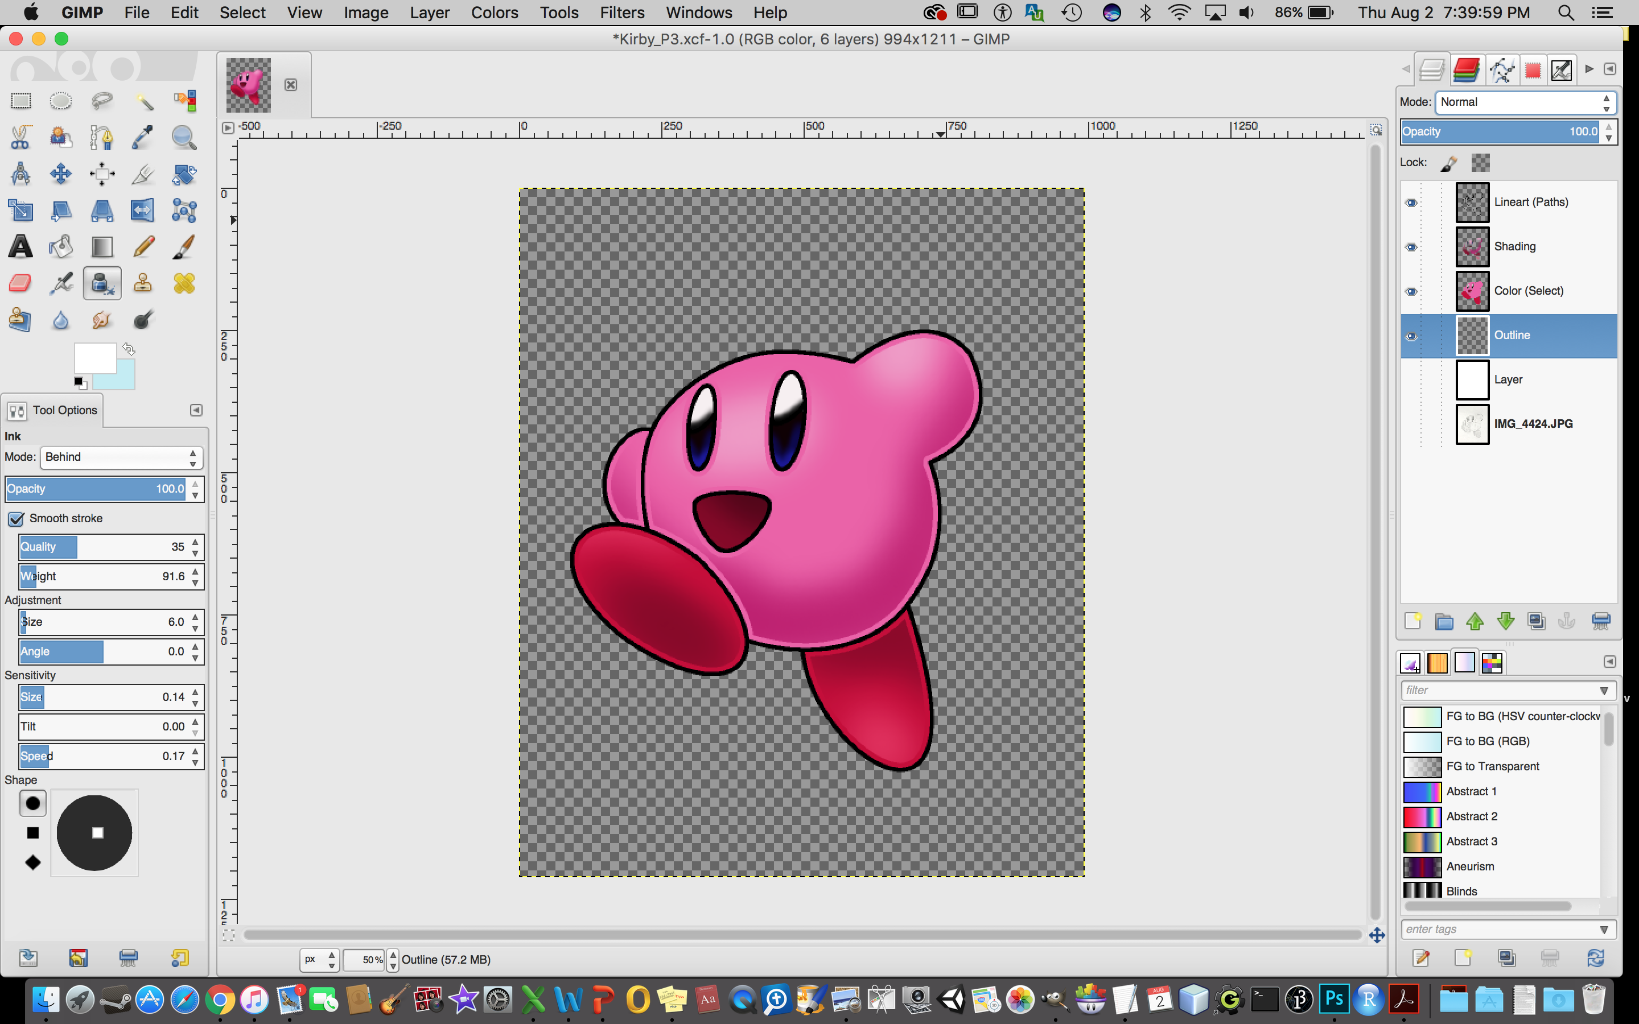
Task: Click the new layer icon
Action: pyautogui.click(x=1413, y=621)
